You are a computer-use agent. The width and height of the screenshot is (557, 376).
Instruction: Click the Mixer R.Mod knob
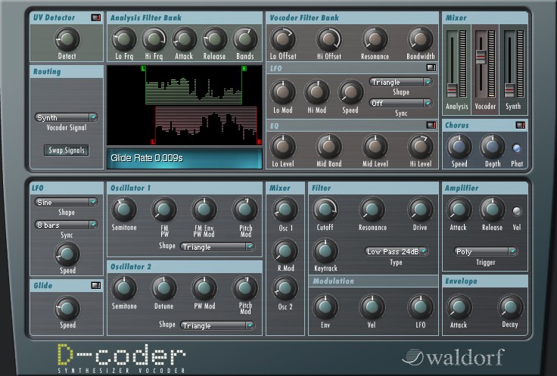pos(285,250)
